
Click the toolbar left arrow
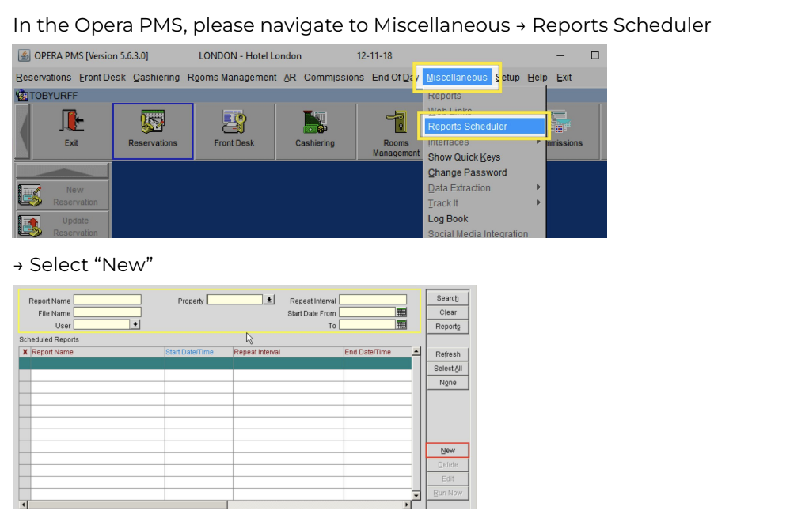pyautogui.click(x=23, y=131)
